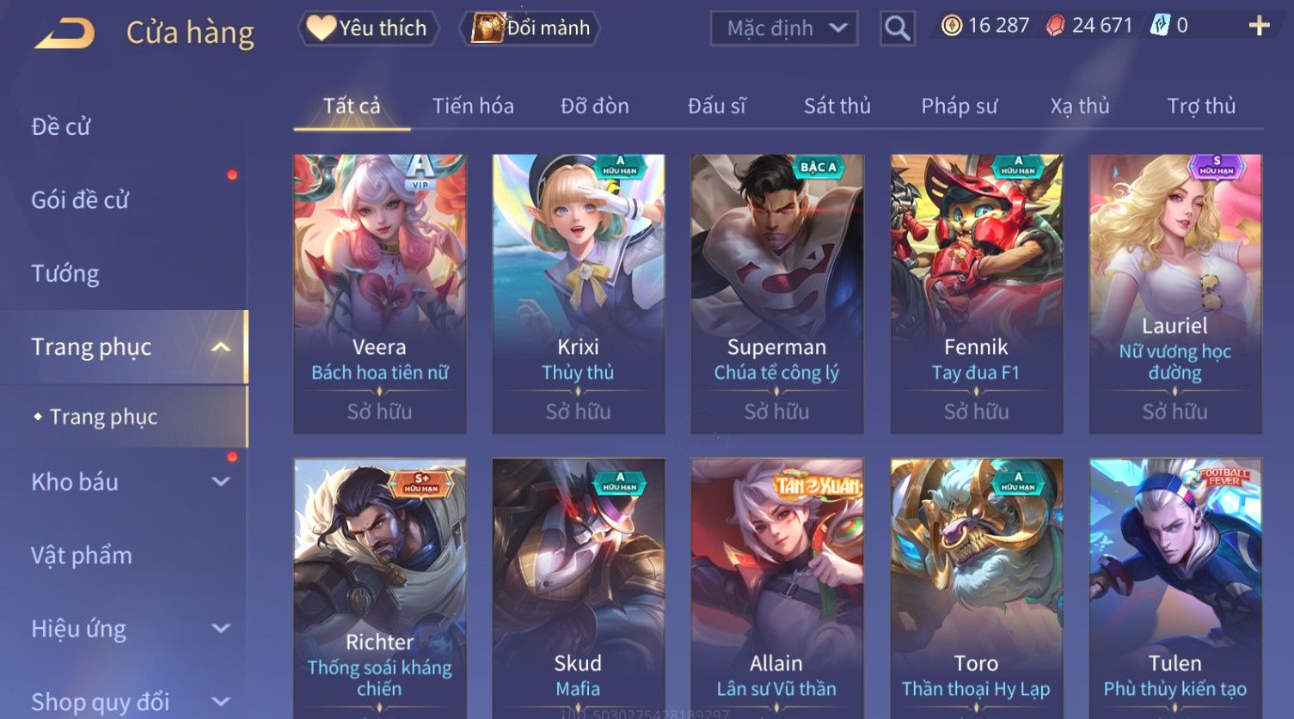Open search with magnifier icon
The width and height of the screenshot is (1294, 719).
[897, 28]
